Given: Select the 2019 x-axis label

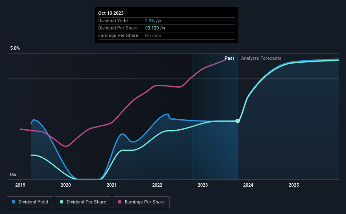Looking at the screenshot, I should coord(20,185).
